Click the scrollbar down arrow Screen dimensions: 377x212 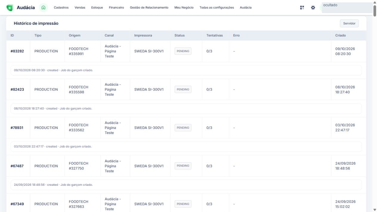tap(375, 210)
